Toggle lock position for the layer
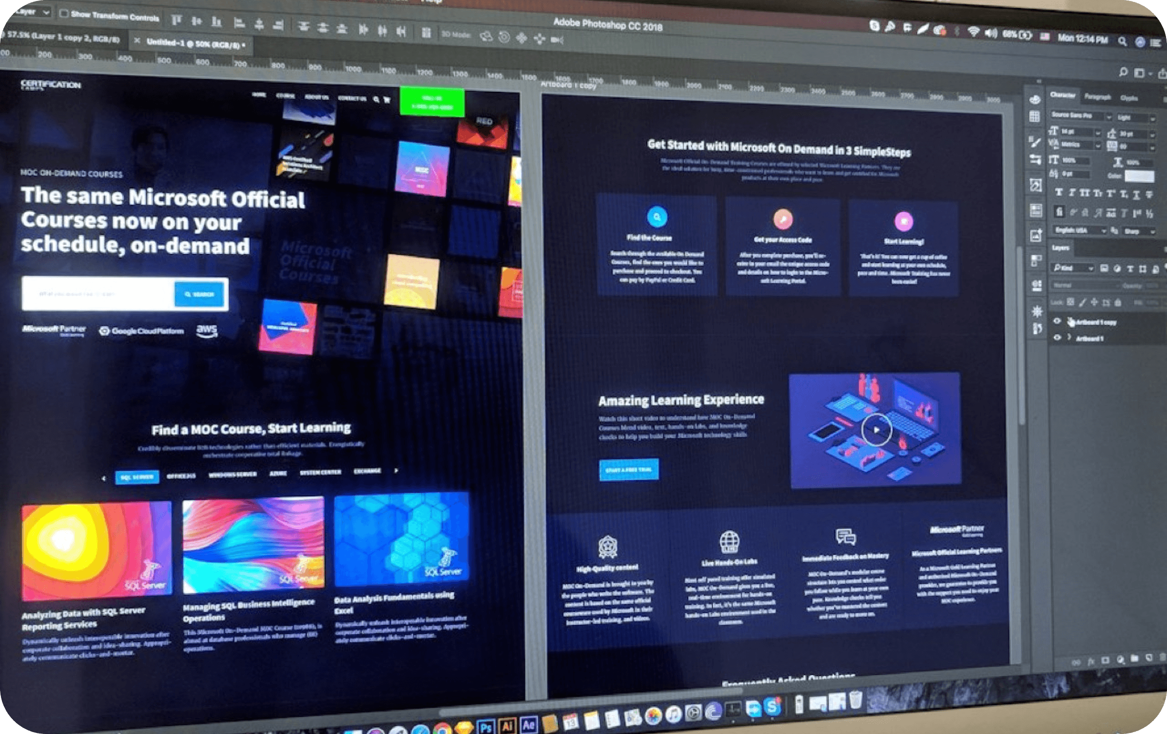Image resolution: width=1167 pixels, height=734 pixels. tap(1094, 302)
